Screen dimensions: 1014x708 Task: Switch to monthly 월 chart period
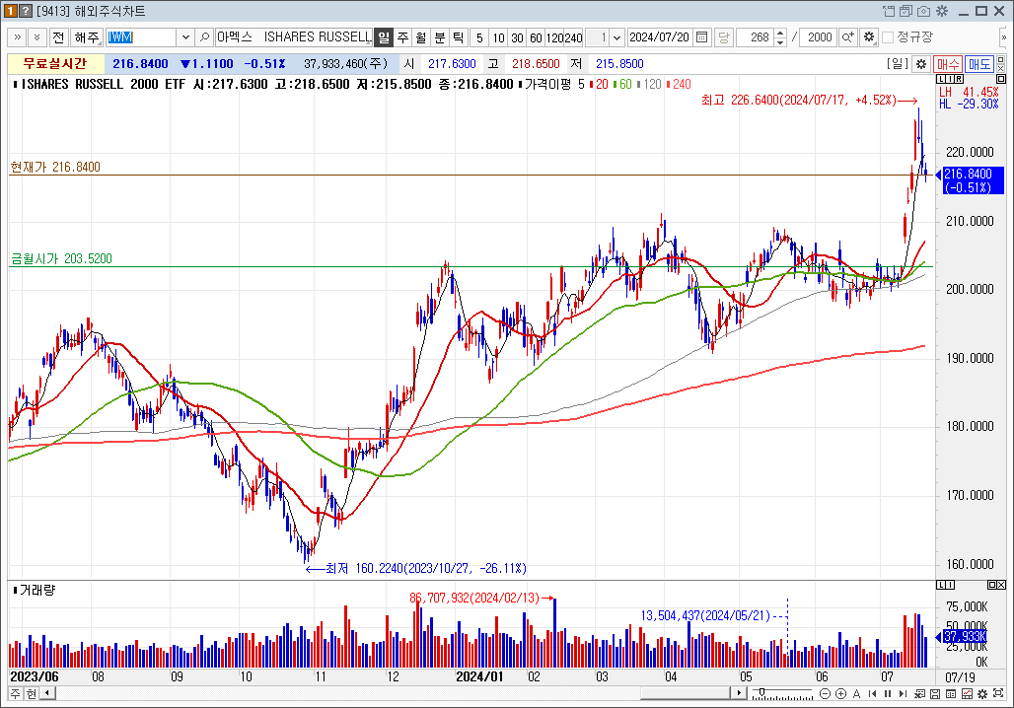(421, 37)
